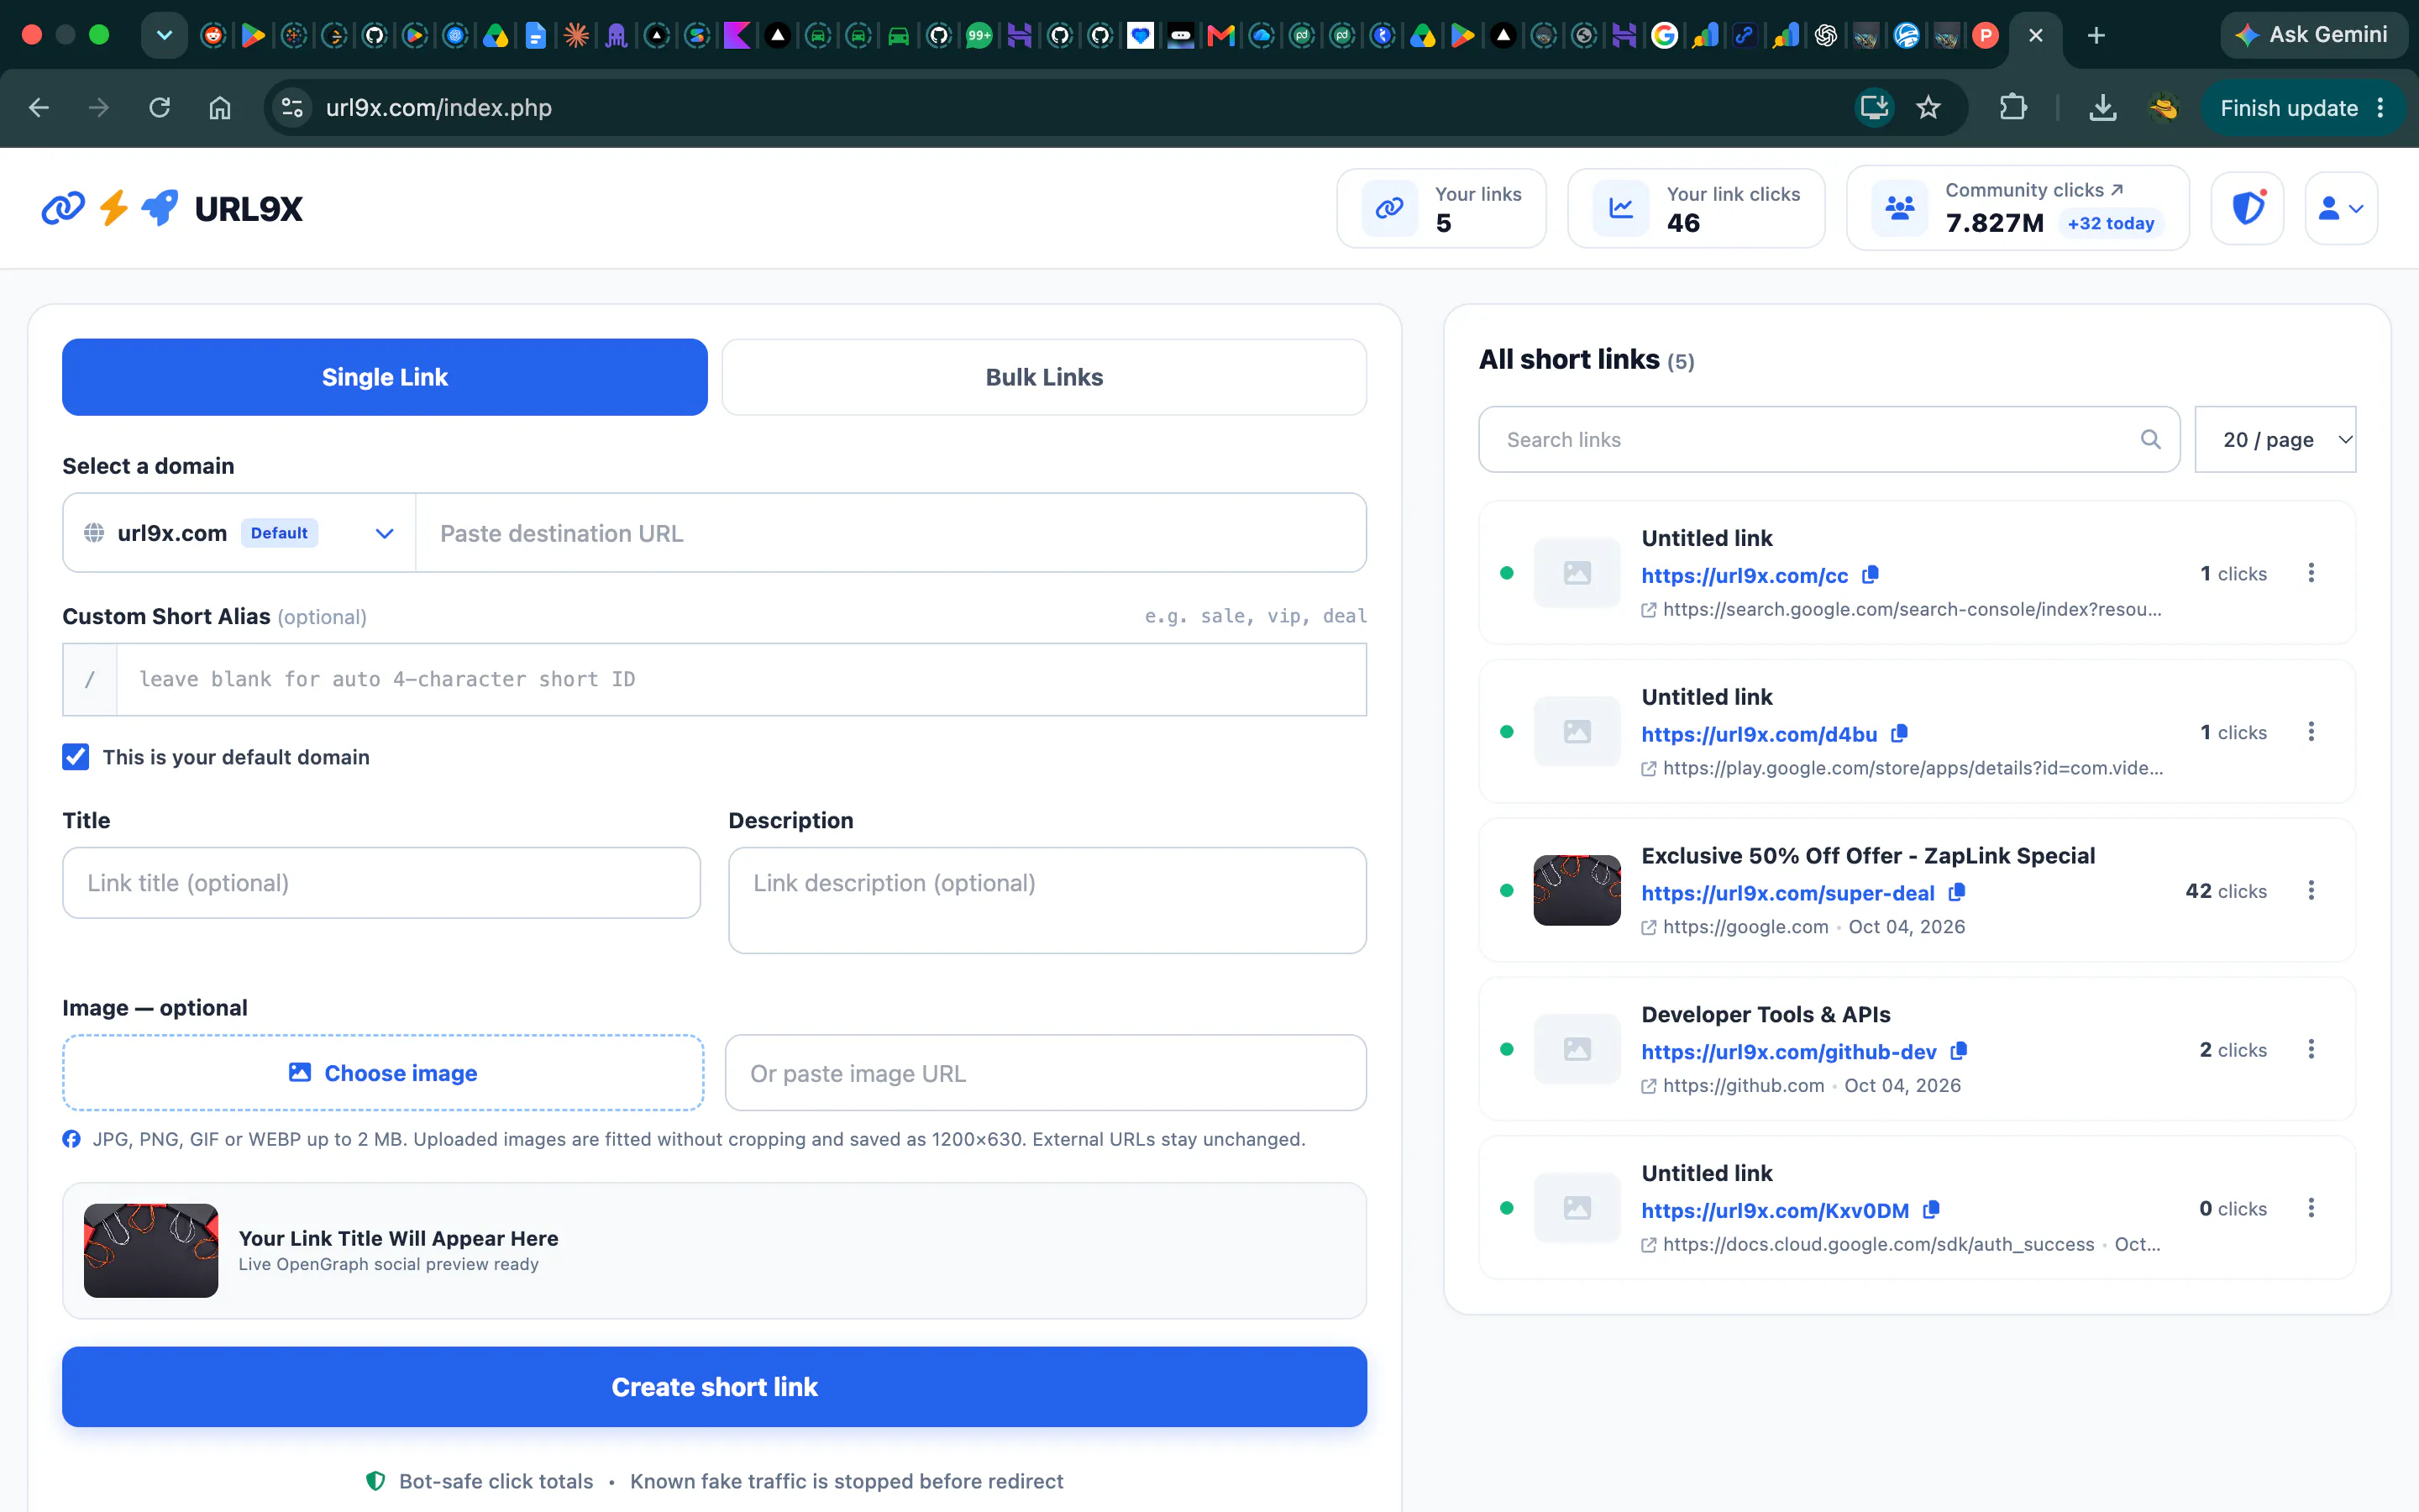Viewport: 2419px width, 1512px height.
Task: Copy the url9x.com/github-dev short link
Action: click(1960, 1050)
